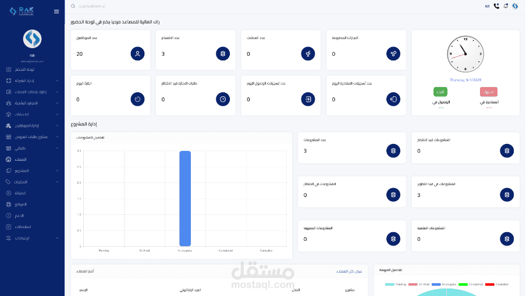526x296 pixels.
Task: Click the 'In progress' axis label under chart
Action: 185,251
